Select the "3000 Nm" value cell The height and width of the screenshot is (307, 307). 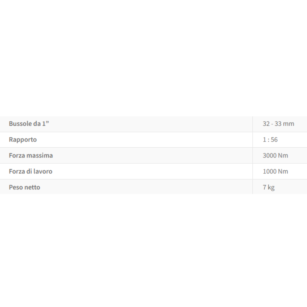pyautogui.click(x=275, y=156)
